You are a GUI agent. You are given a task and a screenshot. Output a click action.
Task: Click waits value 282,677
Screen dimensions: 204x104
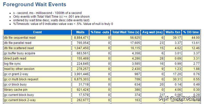(82, 100)
